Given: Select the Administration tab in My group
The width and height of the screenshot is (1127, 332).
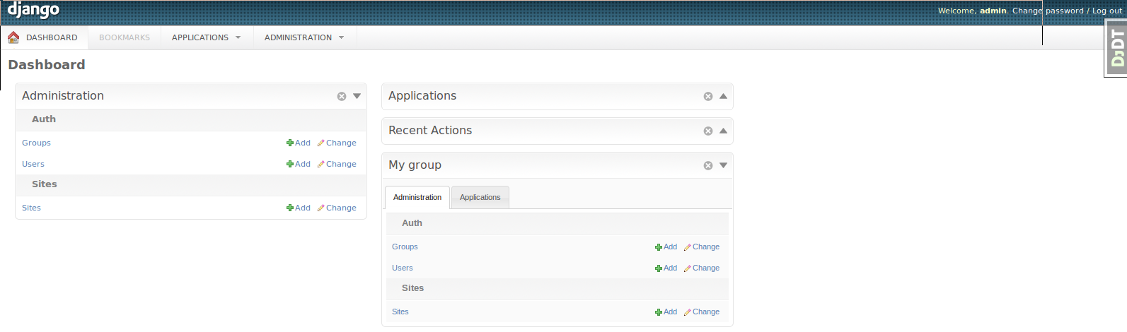Looking at the screenshot, I should pyautogui.click(x=417, y=198).
